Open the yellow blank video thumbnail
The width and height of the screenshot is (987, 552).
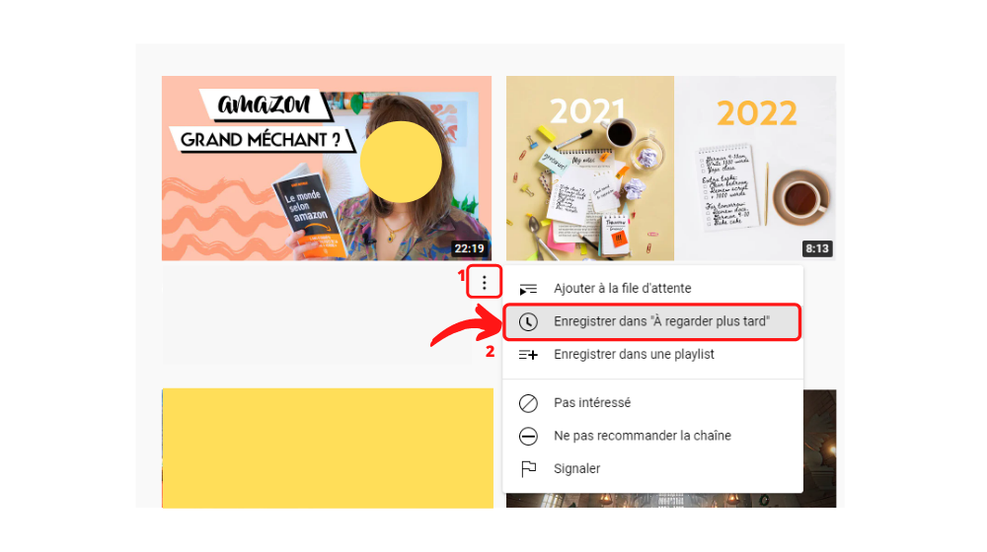pyautogui.click(x=328, y=448)
